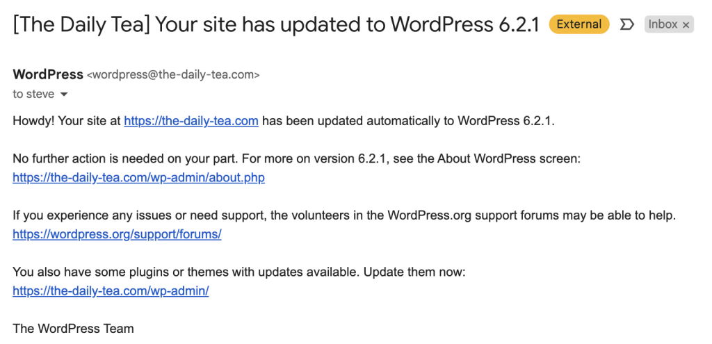Expand recipient details arrow beside 'to steve'
712x344 pixels.
pyautogui.click(x=64, y=95)
